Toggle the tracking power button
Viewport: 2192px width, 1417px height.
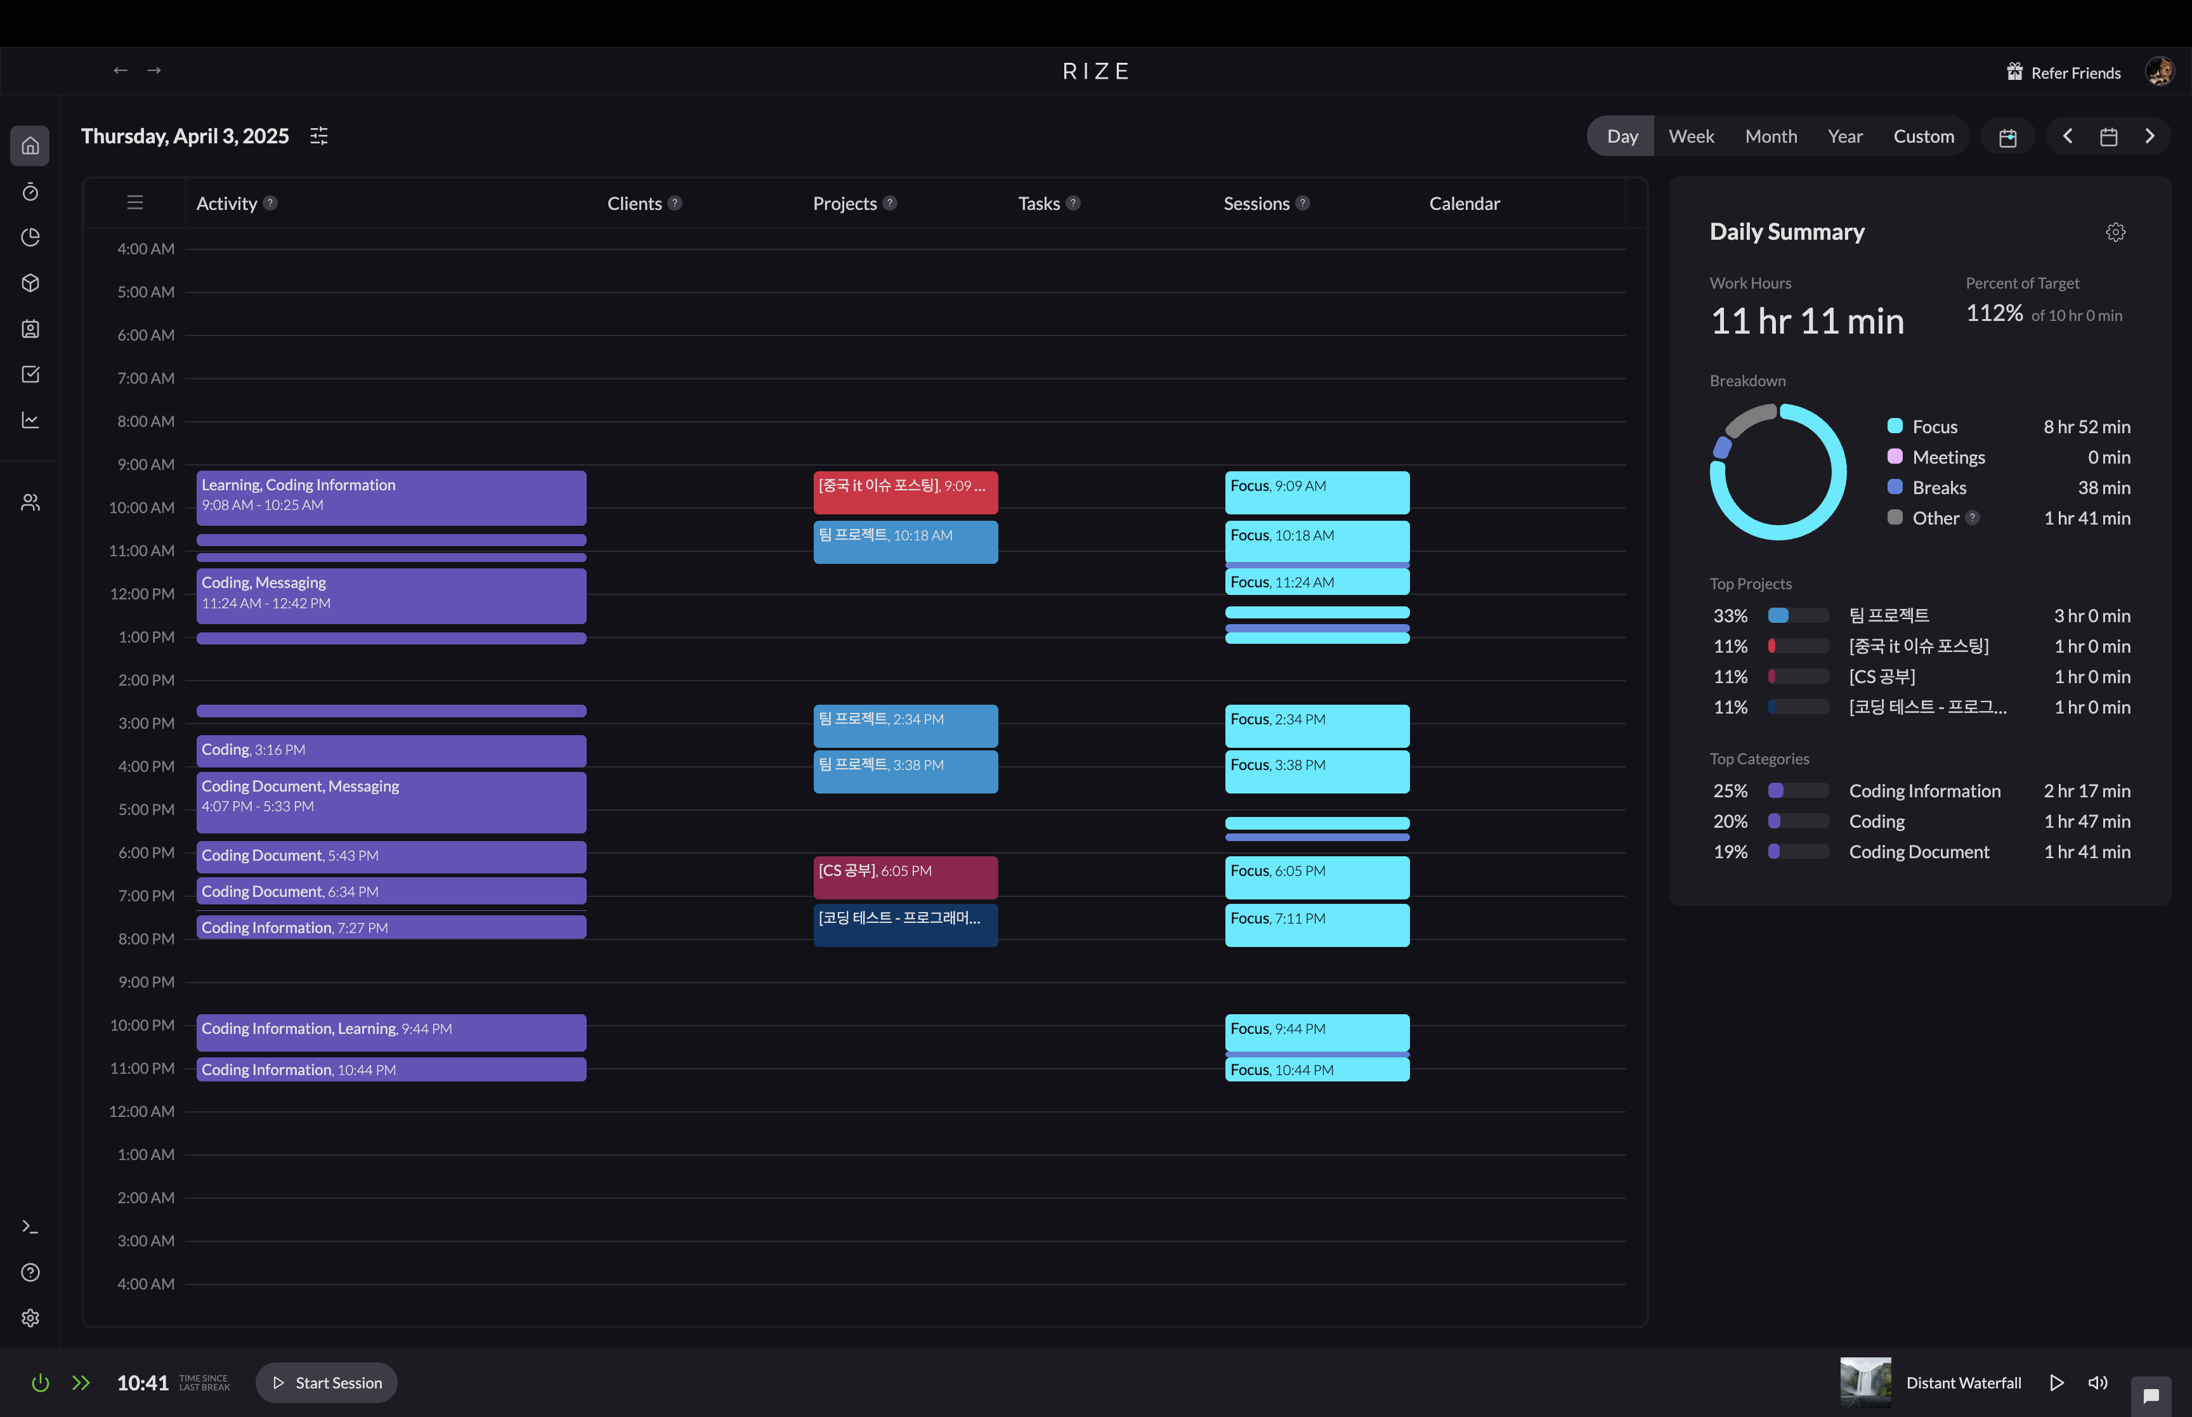[39, 1382]
